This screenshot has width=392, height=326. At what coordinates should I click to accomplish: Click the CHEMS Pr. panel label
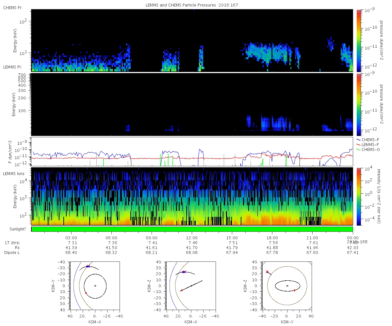pos(11,7)
